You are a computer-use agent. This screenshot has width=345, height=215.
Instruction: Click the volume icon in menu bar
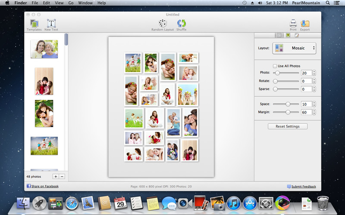[260, 3]
